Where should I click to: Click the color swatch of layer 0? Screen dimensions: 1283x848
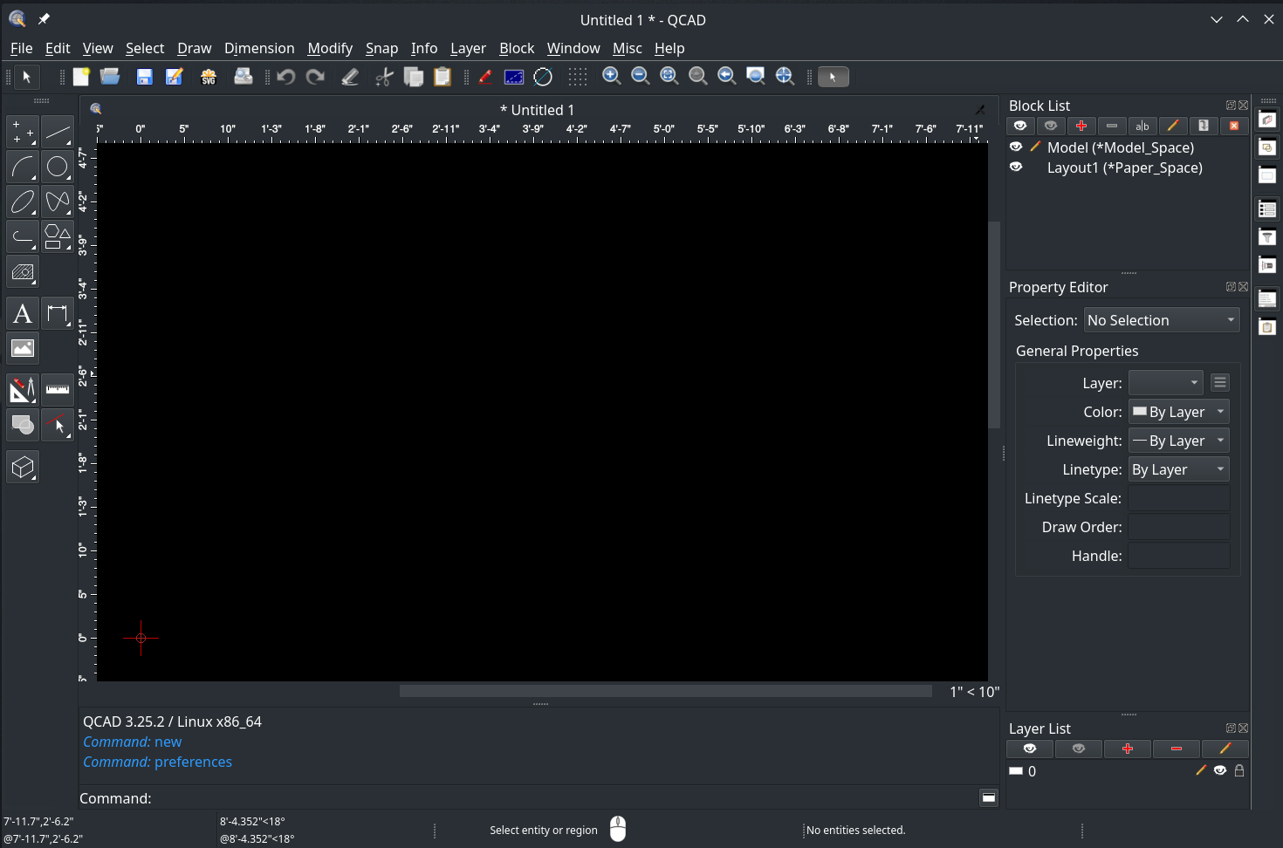[x=1016, y=771]
